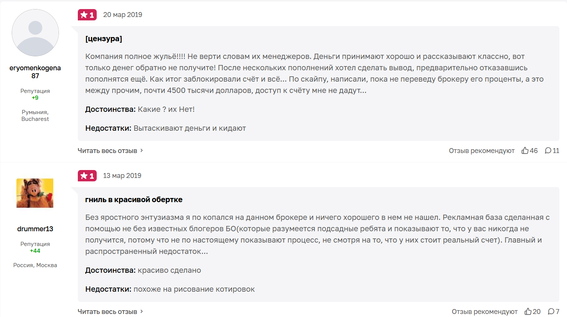
Task: Click the thumbs-up icon with 46 likes
Action: pyautogui.click(x=525, y=151)
